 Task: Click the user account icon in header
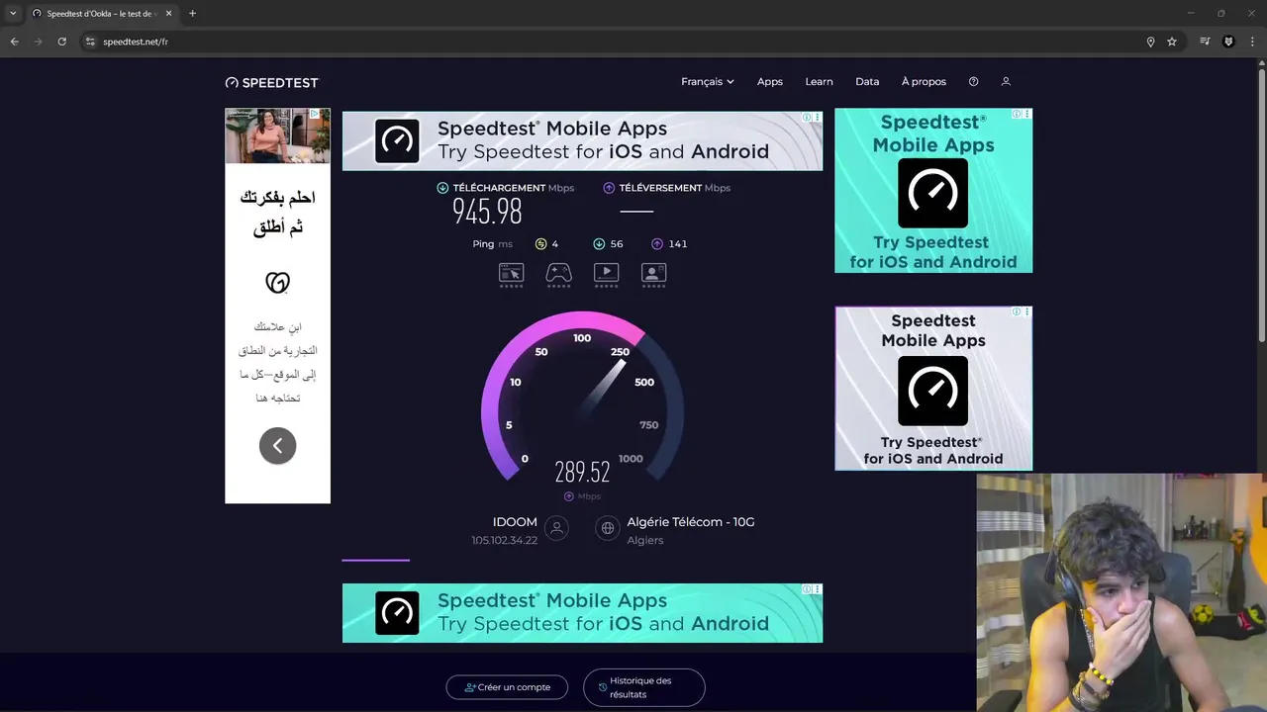tap(1006, 82)
